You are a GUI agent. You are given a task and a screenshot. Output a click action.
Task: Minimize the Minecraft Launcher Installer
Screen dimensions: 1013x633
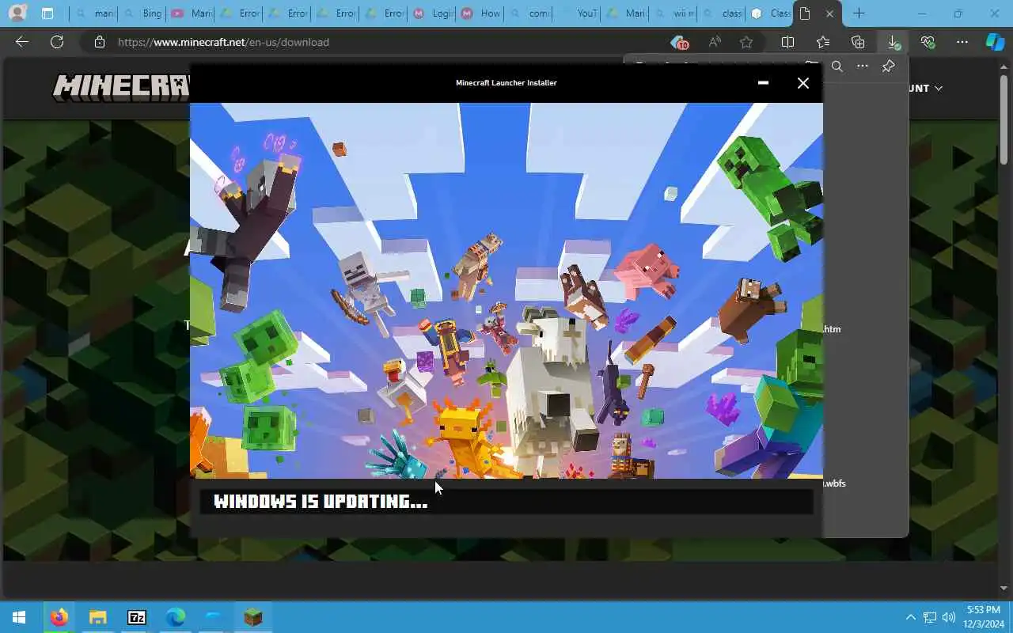click(x=763, y=83)
